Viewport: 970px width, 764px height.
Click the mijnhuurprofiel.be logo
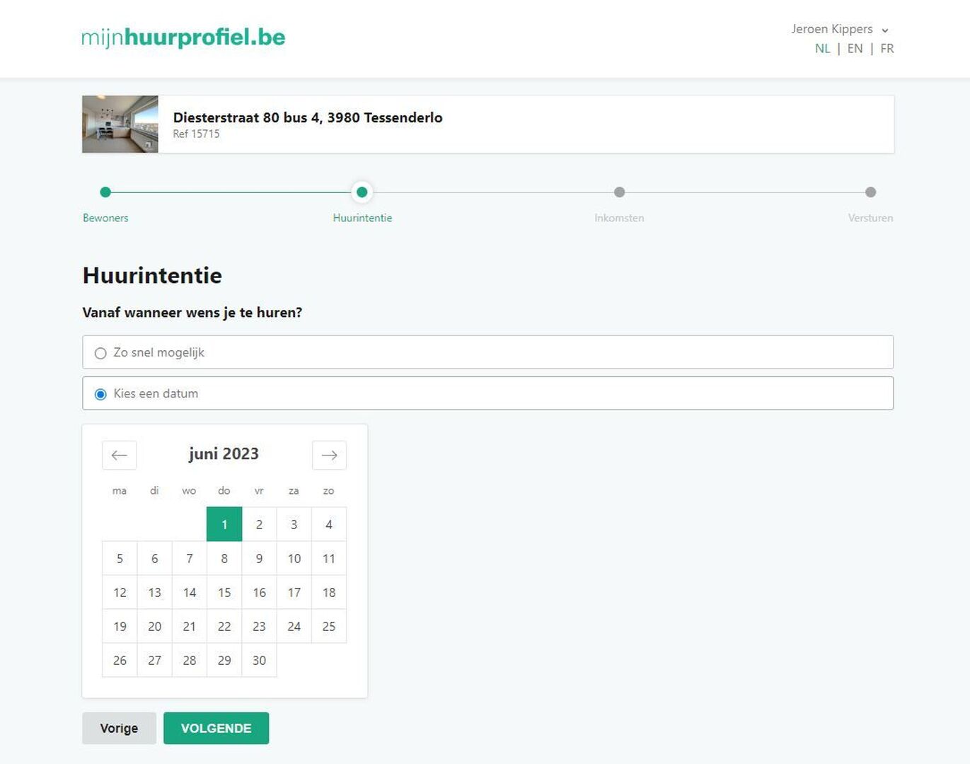tap(183, 37)
